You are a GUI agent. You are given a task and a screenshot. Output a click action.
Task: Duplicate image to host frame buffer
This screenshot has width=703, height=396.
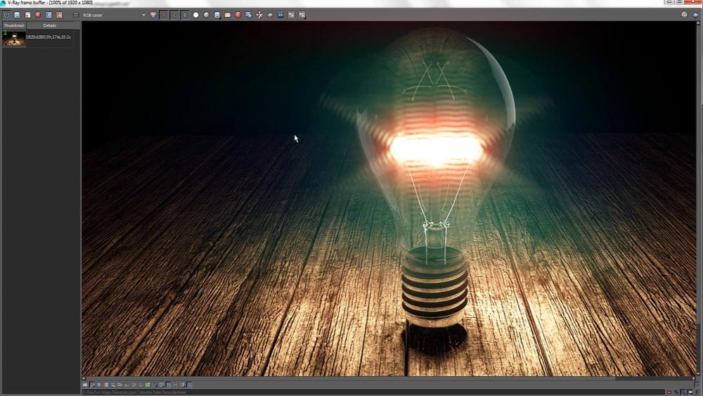[249, 15]
